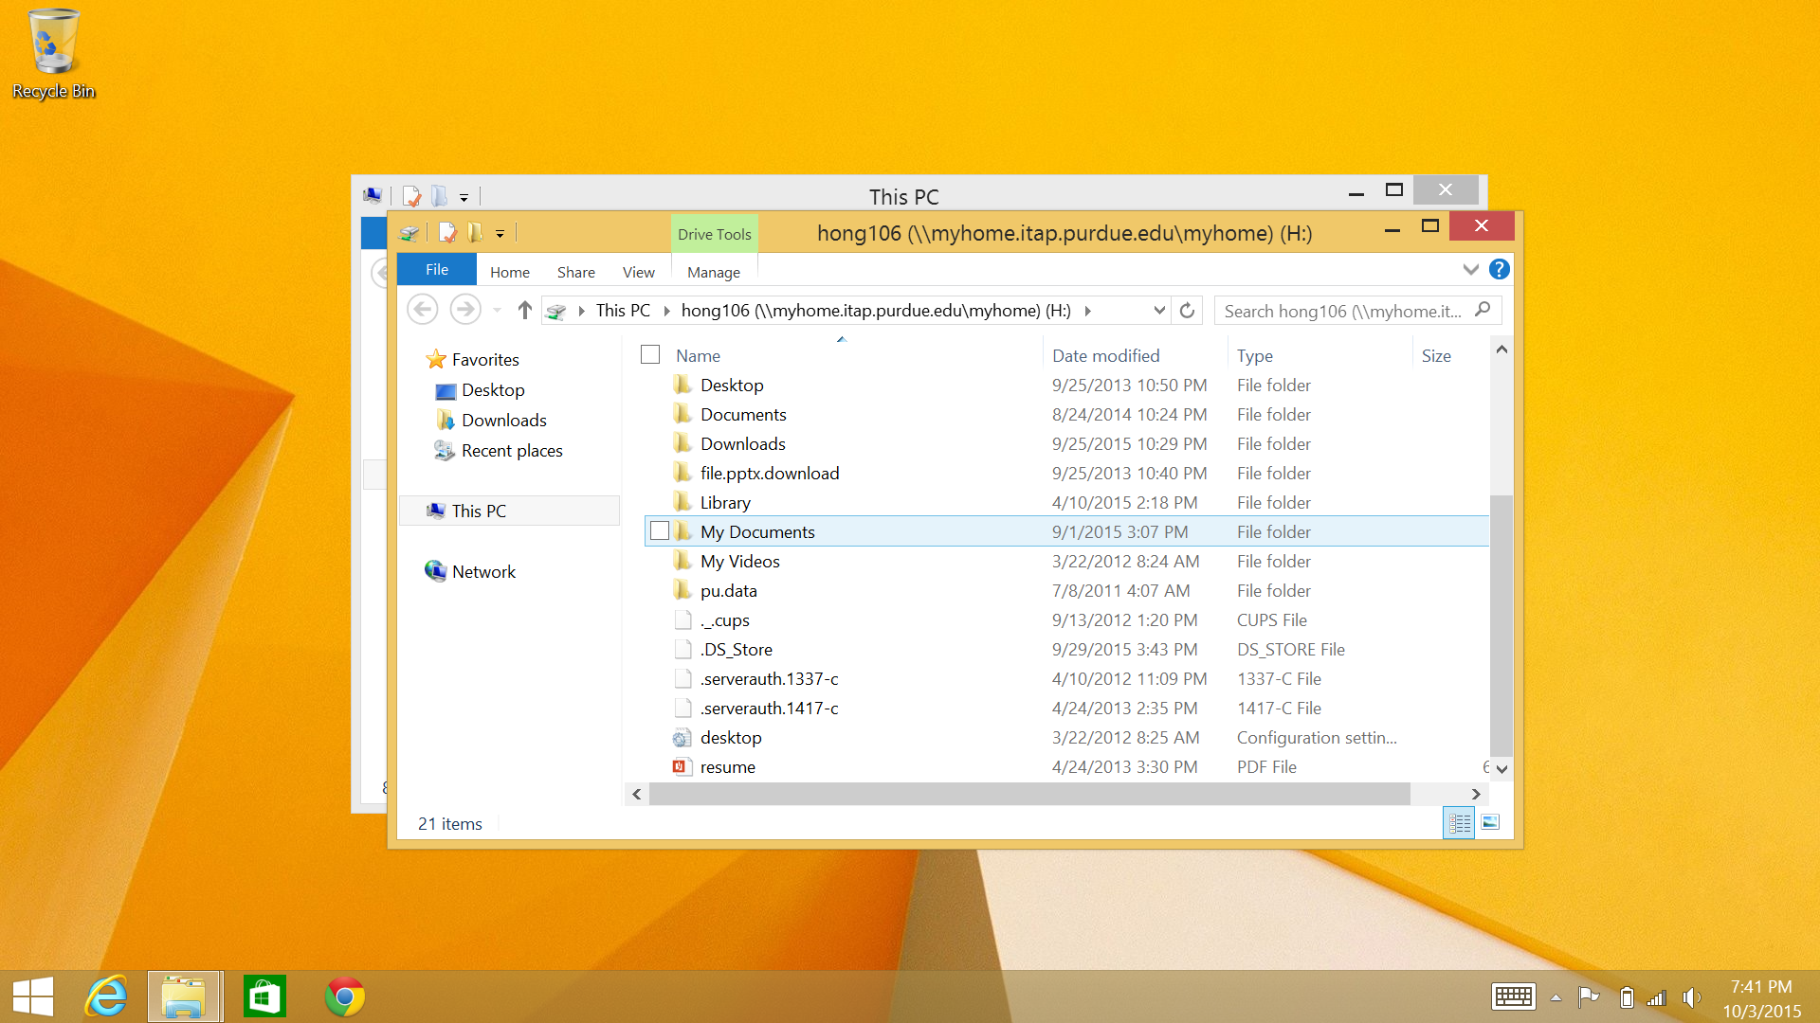This screenshot has width=1820, height=1023.
Task: Click the clock showing 7:41 PM
Action: pos(1760,987)
